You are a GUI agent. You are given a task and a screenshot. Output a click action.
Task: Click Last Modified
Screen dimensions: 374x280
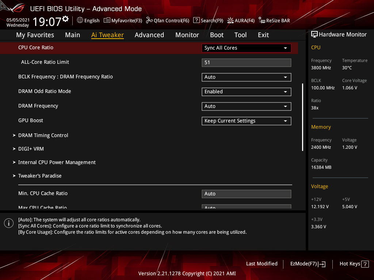coord(262,264)
